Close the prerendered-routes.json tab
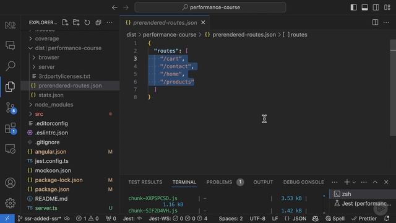 tap(203, 22)
